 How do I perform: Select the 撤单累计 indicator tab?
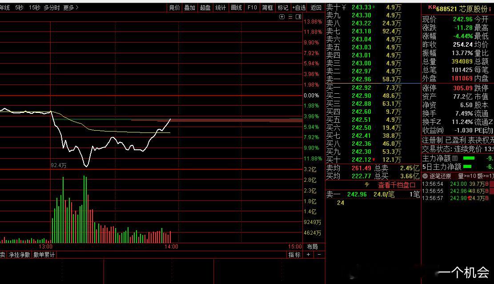pos(44,255)
